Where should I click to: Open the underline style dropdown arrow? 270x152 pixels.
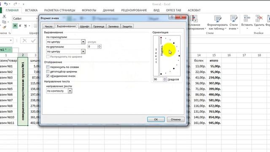click(30, 26)
